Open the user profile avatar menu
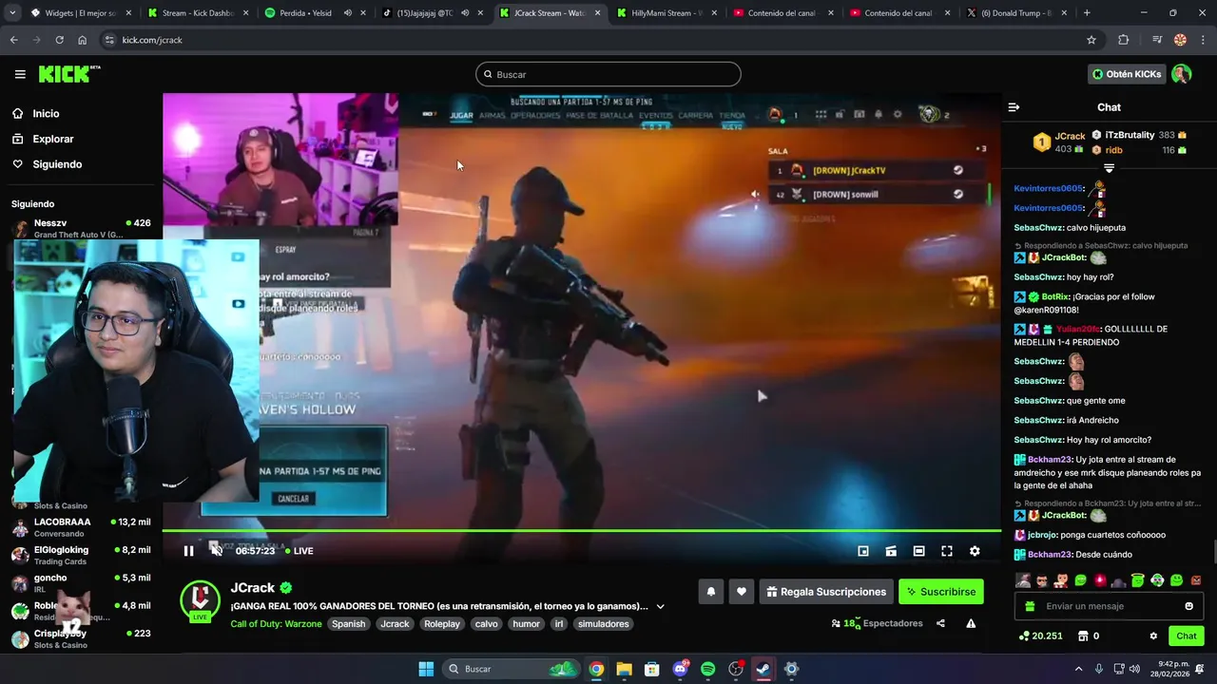This screenshot has height=684, width=1217. coord(1182,74)
